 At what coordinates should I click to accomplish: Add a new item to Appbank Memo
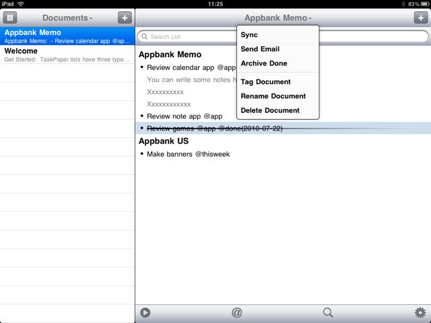[x=421, y=18]
